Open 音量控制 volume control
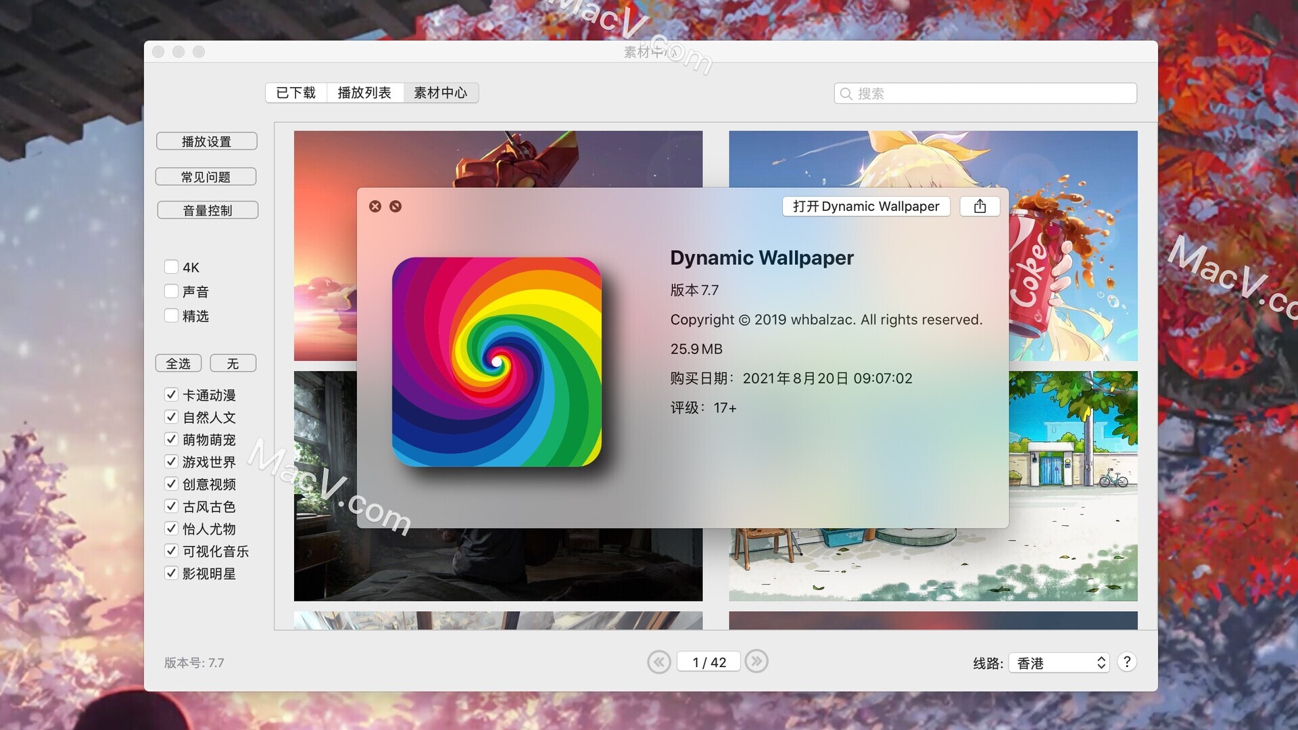The image size is (1298, 730). (208, 210)
